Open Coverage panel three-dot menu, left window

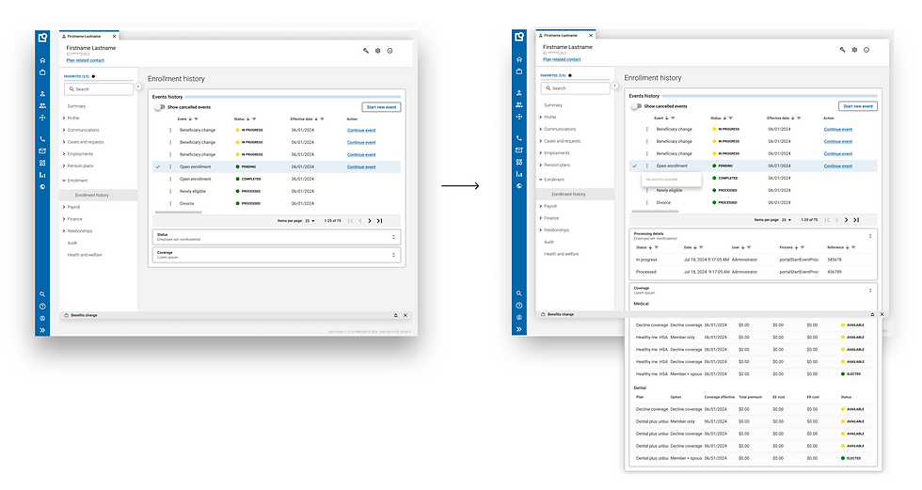coord(394,255)
